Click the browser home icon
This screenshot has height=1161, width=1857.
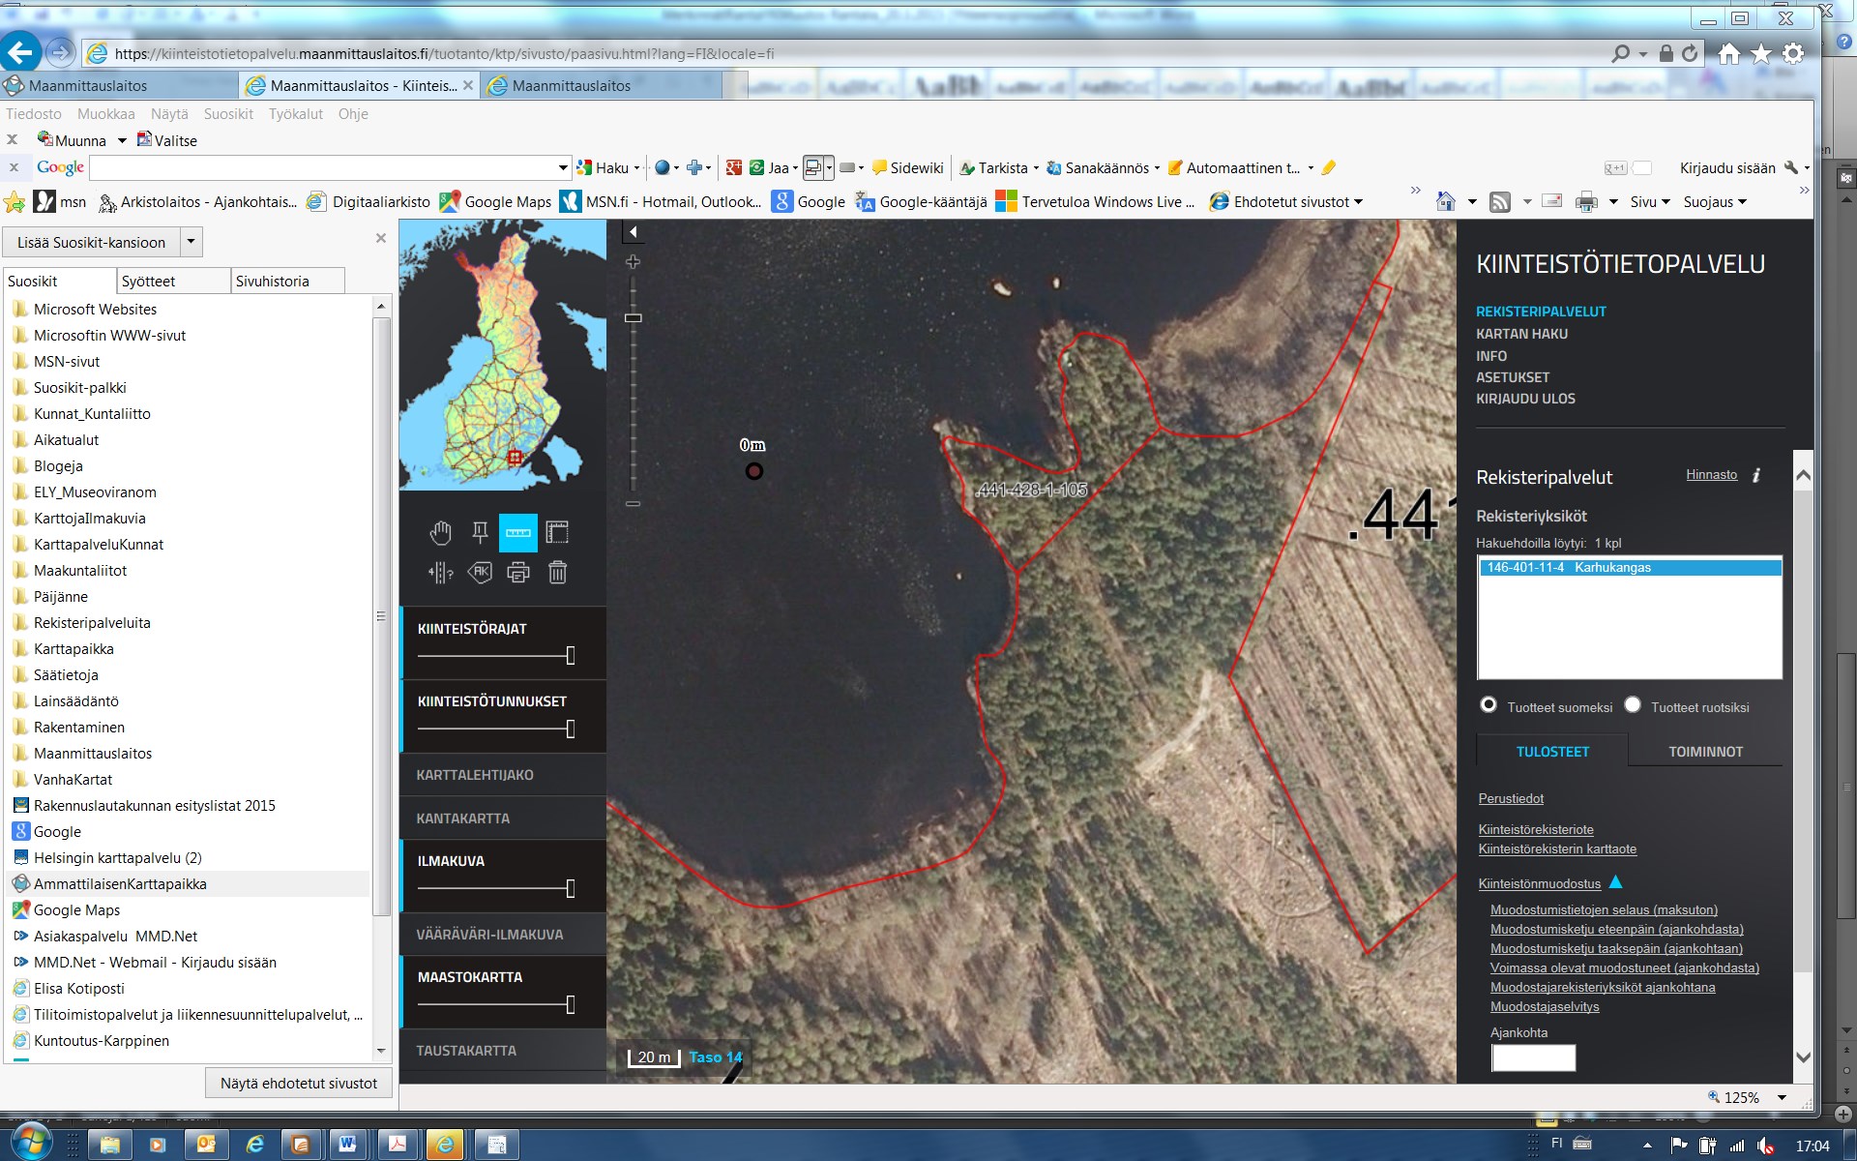pyautogui.click(x=1729, y=54)
